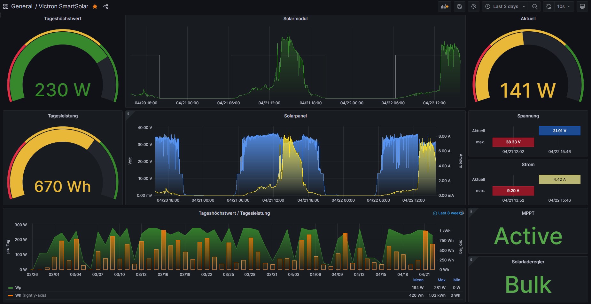
Task: Click the 38.33 V max voltage bar
Action: [513, 142]
